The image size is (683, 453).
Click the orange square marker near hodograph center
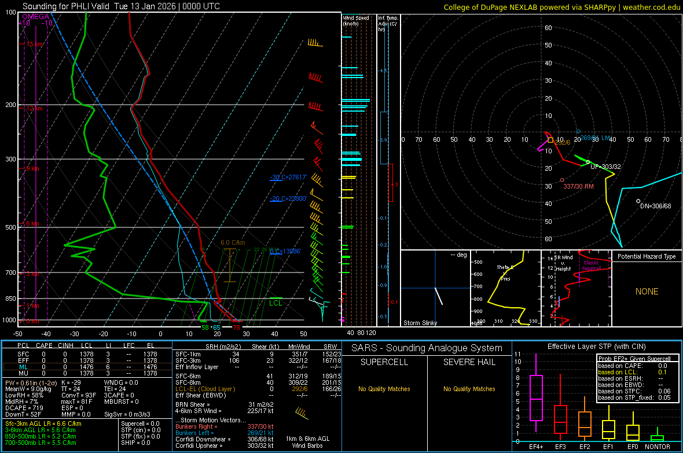point(550,140)
